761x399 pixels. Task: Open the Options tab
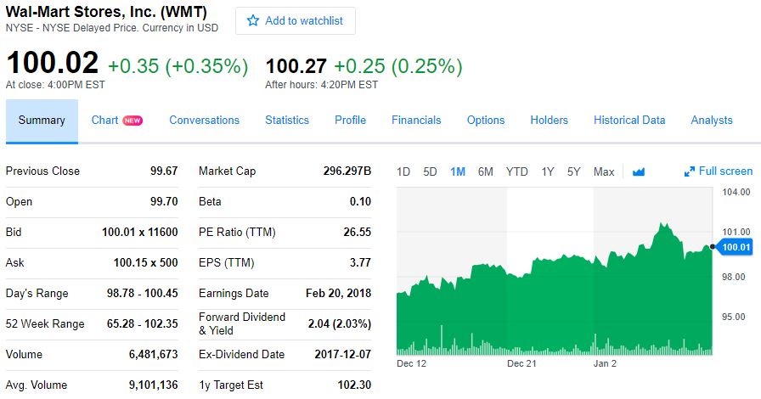(486, 121)
